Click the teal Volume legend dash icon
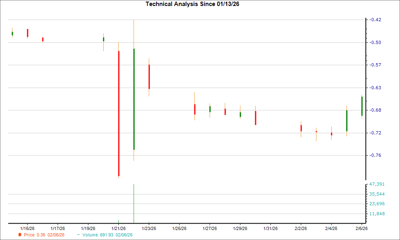The width and height of the screenshot is (400, 240). (78, 235)
